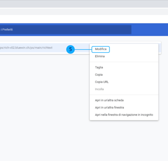
Task: Click the blue number 5 step badge
Action: pos(70,49)
